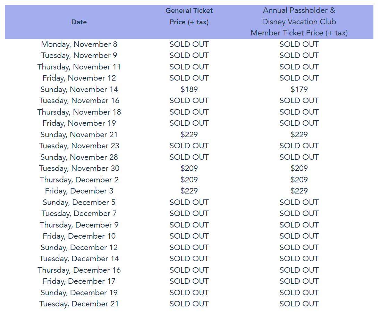Select the Sunday, November 14 date cell
The height and width of the screenshot is (313, 380).
click(x=79, y=89)
